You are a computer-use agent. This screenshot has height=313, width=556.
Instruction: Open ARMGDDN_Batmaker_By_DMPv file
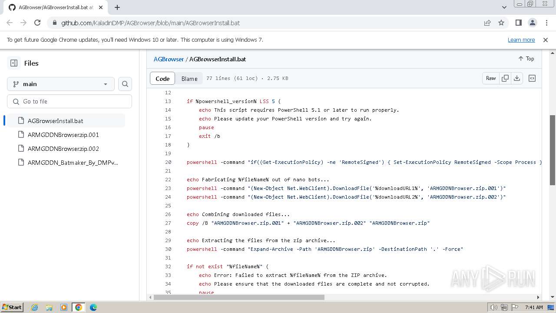(66, 163)
